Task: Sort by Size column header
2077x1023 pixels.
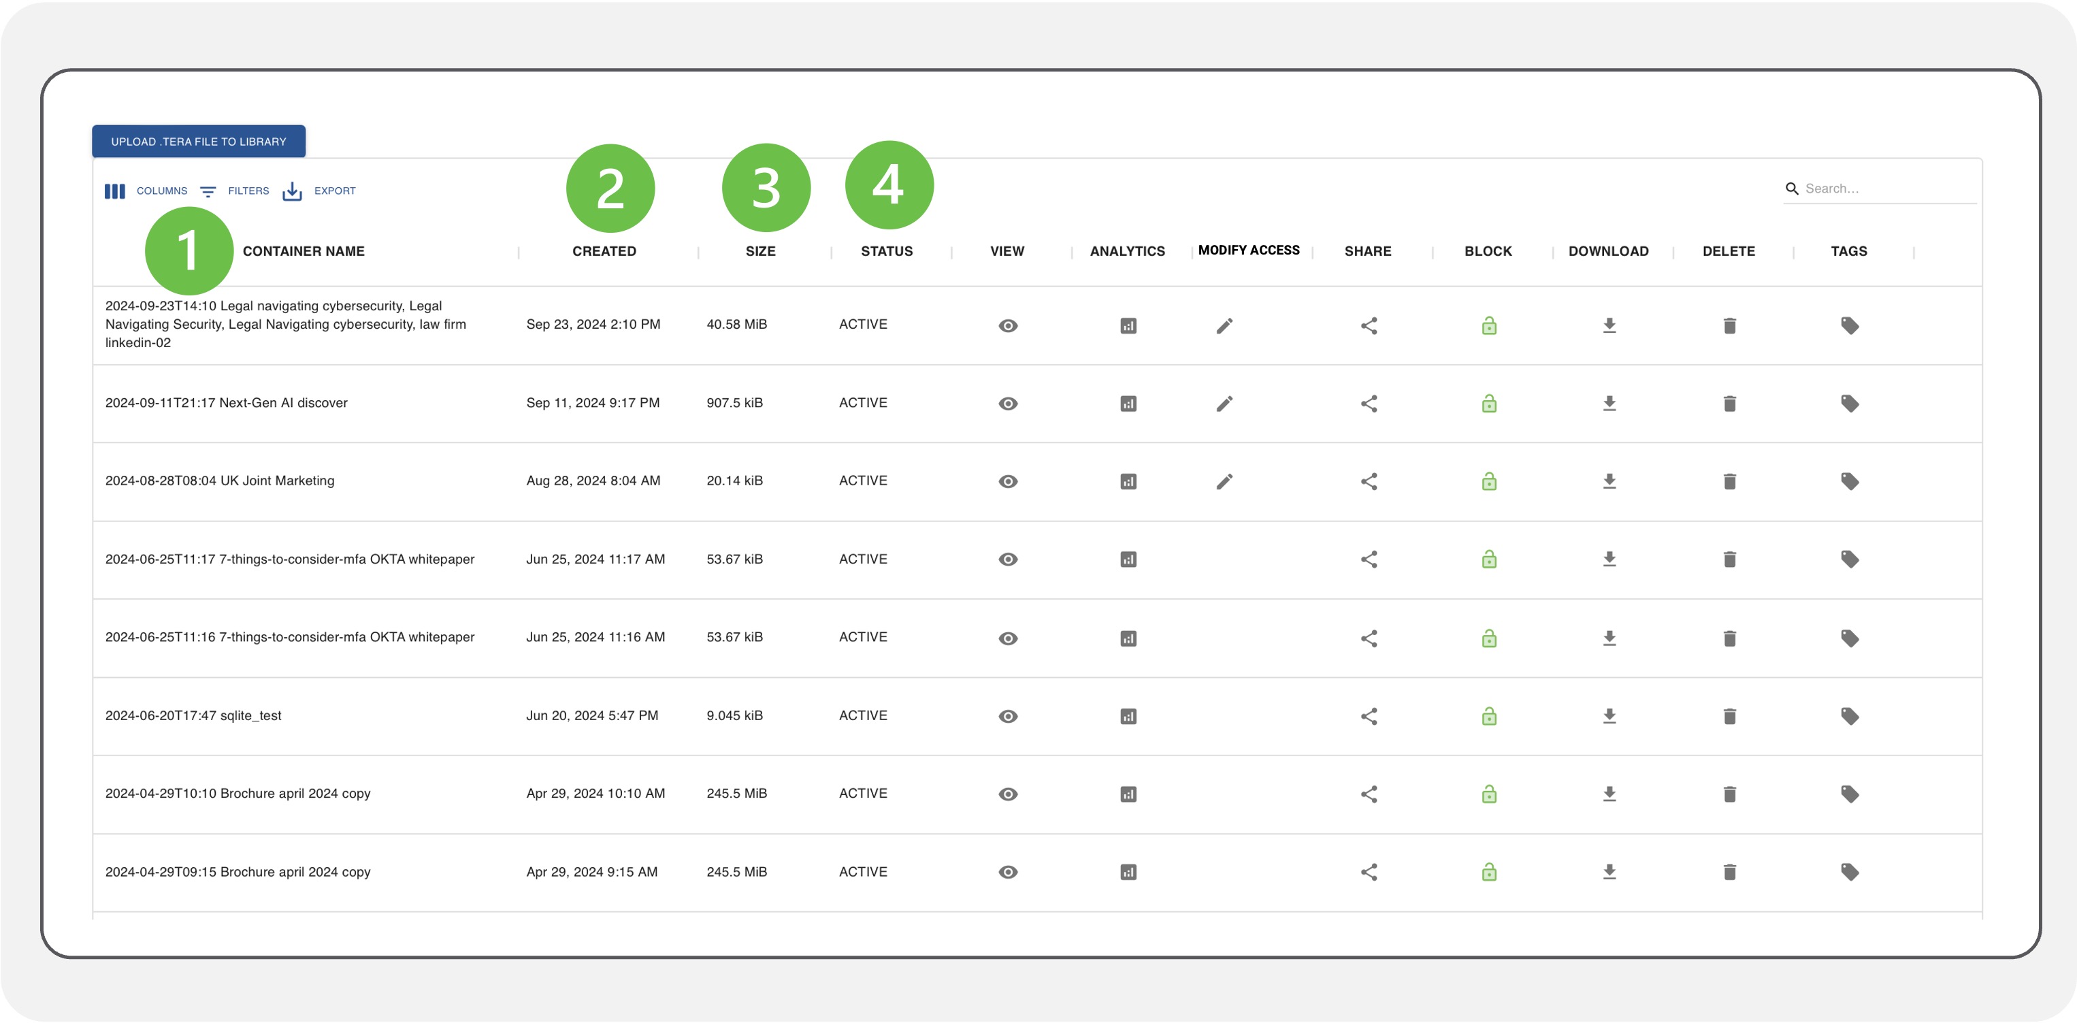Action: pyautogui.click(x=760, y=252)
